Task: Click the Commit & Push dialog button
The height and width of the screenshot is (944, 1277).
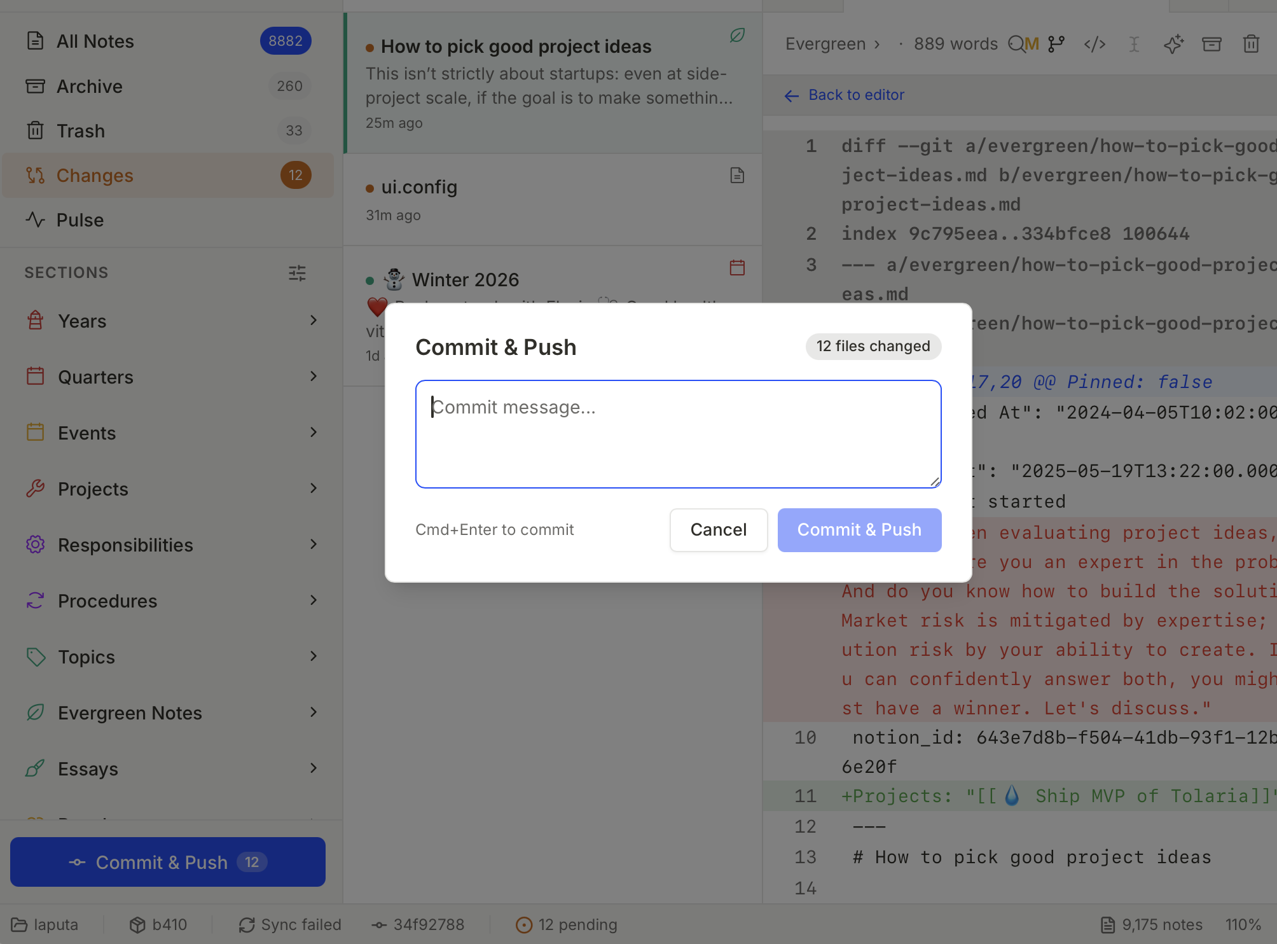Action: tap(859, 530)
